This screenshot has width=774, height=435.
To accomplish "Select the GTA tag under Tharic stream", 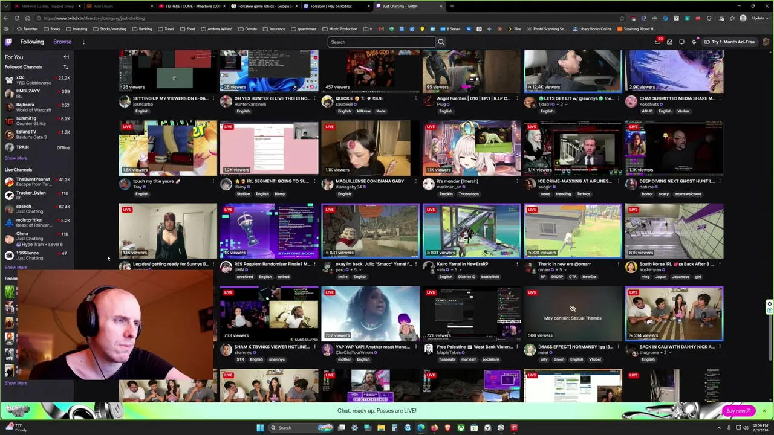I will tap(572, 277).
